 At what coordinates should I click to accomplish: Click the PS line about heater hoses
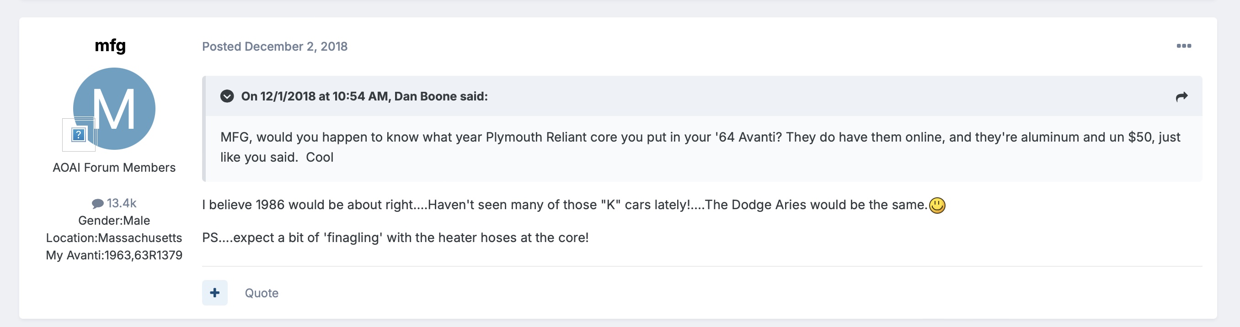[395, 237]
